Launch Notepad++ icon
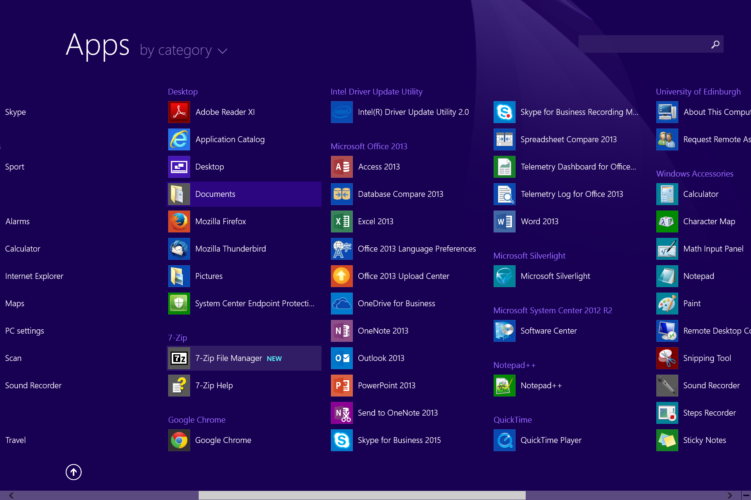The width and height of the screenshot is (751, 500). 504,386
